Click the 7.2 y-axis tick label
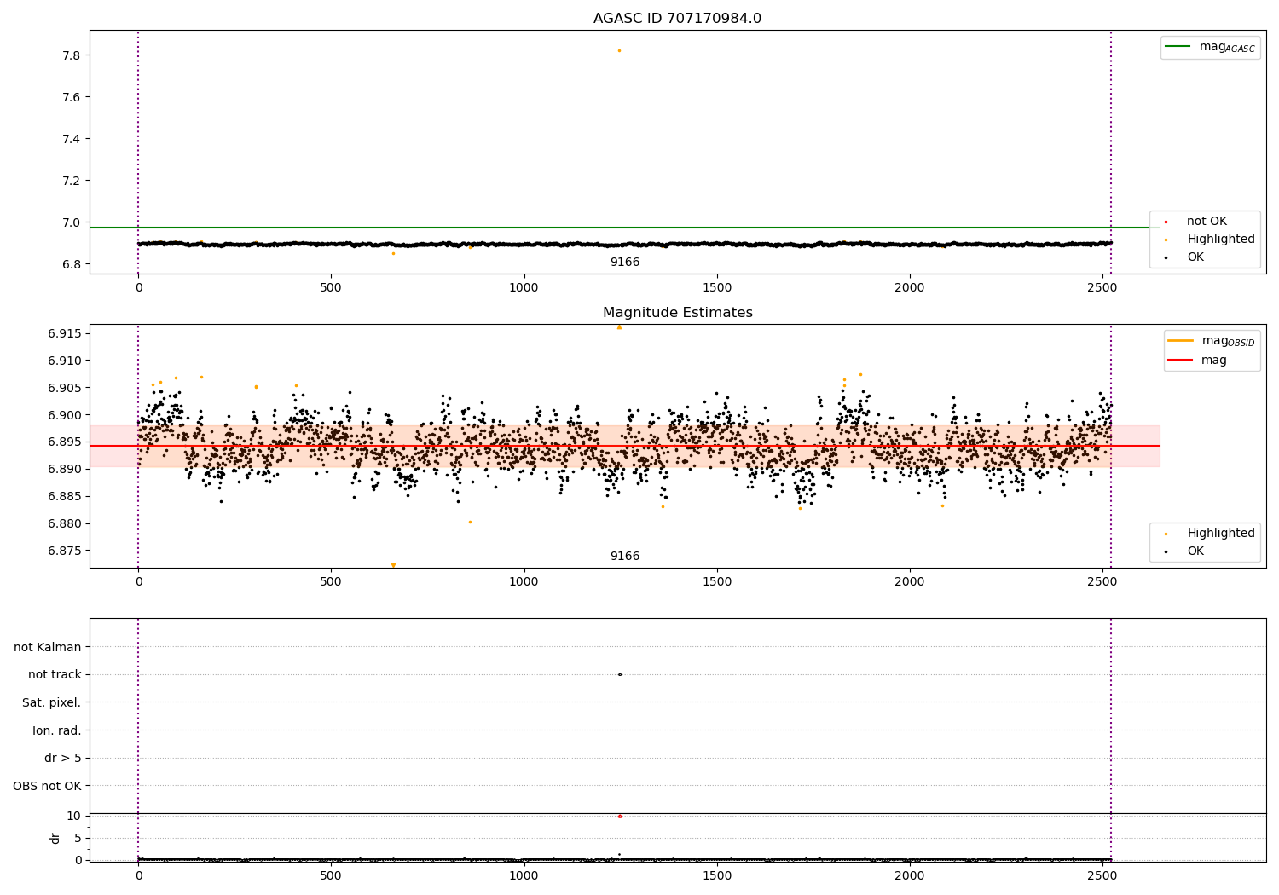Viewport: 1279px width, 895px height. click(x=71, y=181)
